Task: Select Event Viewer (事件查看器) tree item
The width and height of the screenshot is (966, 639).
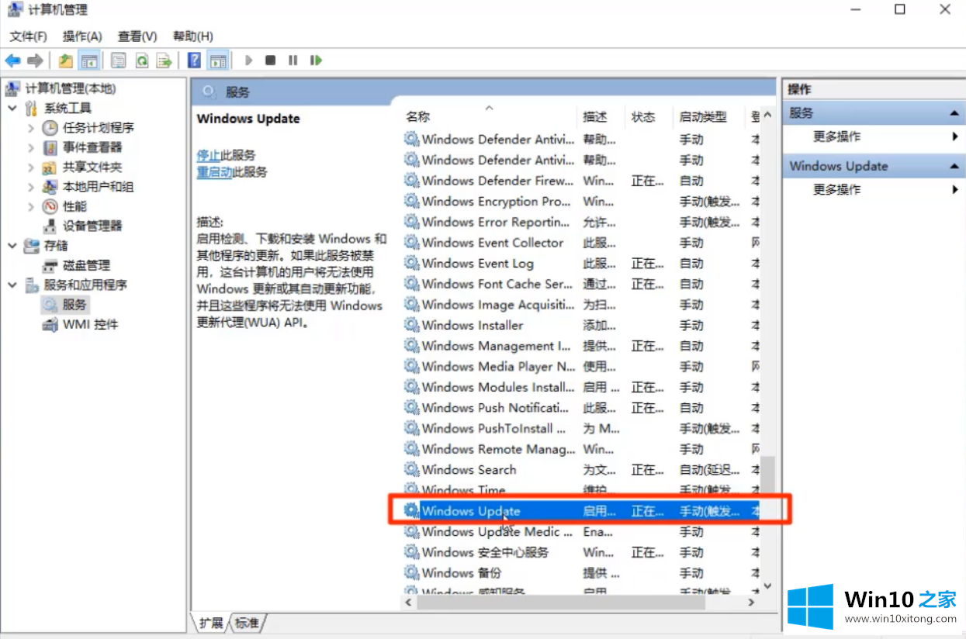Action: (92, 147)
